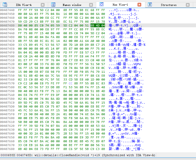Click the file offset 0000688D in the status bar
The height and width of the screenshot is (160, 196).
tap(8, 155)
